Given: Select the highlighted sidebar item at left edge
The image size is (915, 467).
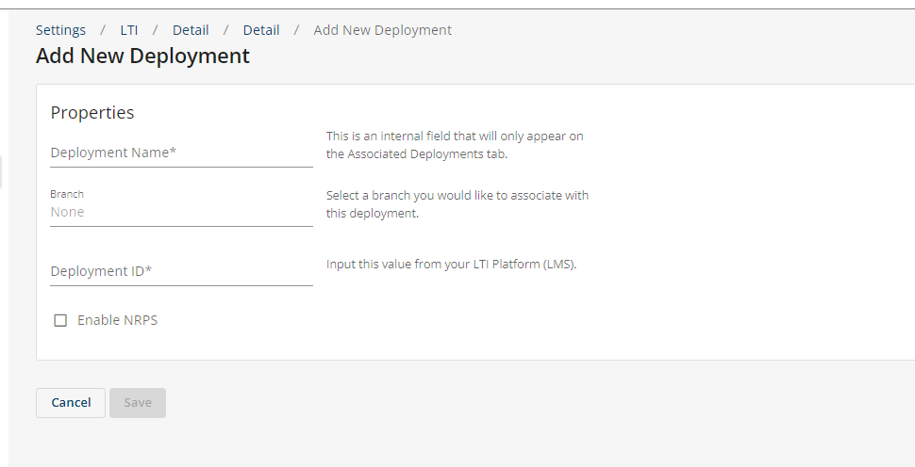Looking at the screenshot, I should point(1,172).
